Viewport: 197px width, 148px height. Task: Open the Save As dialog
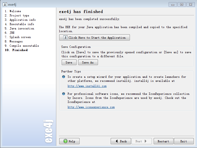[x=88, y=62]
